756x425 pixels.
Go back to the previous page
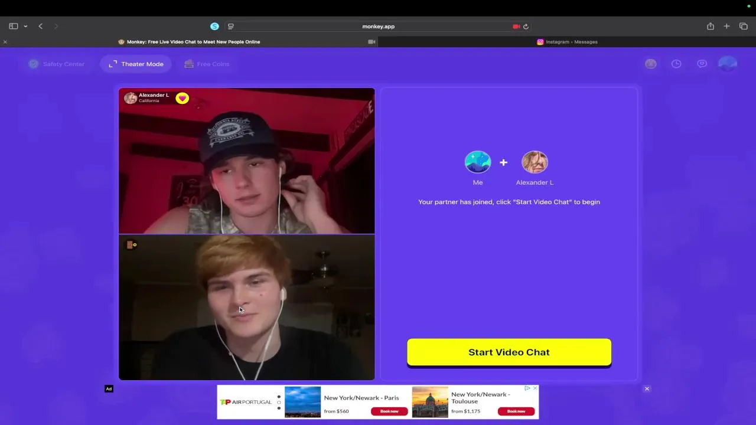point(40,26)
